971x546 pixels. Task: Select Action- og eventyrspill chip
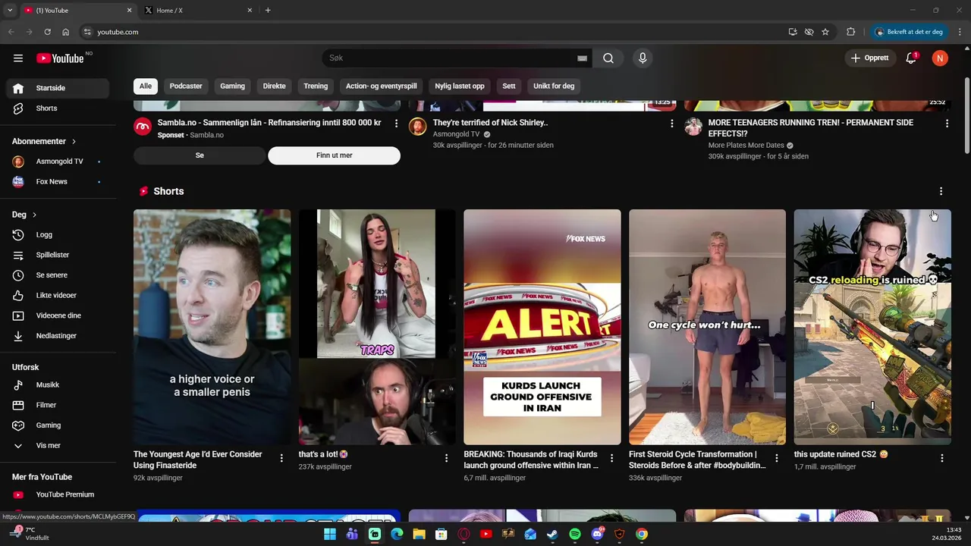(382, 86)
